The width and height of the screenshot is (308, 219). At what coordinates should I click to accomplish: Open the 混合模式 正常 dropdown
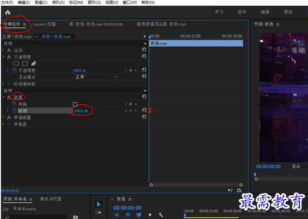tap(96, 77)
